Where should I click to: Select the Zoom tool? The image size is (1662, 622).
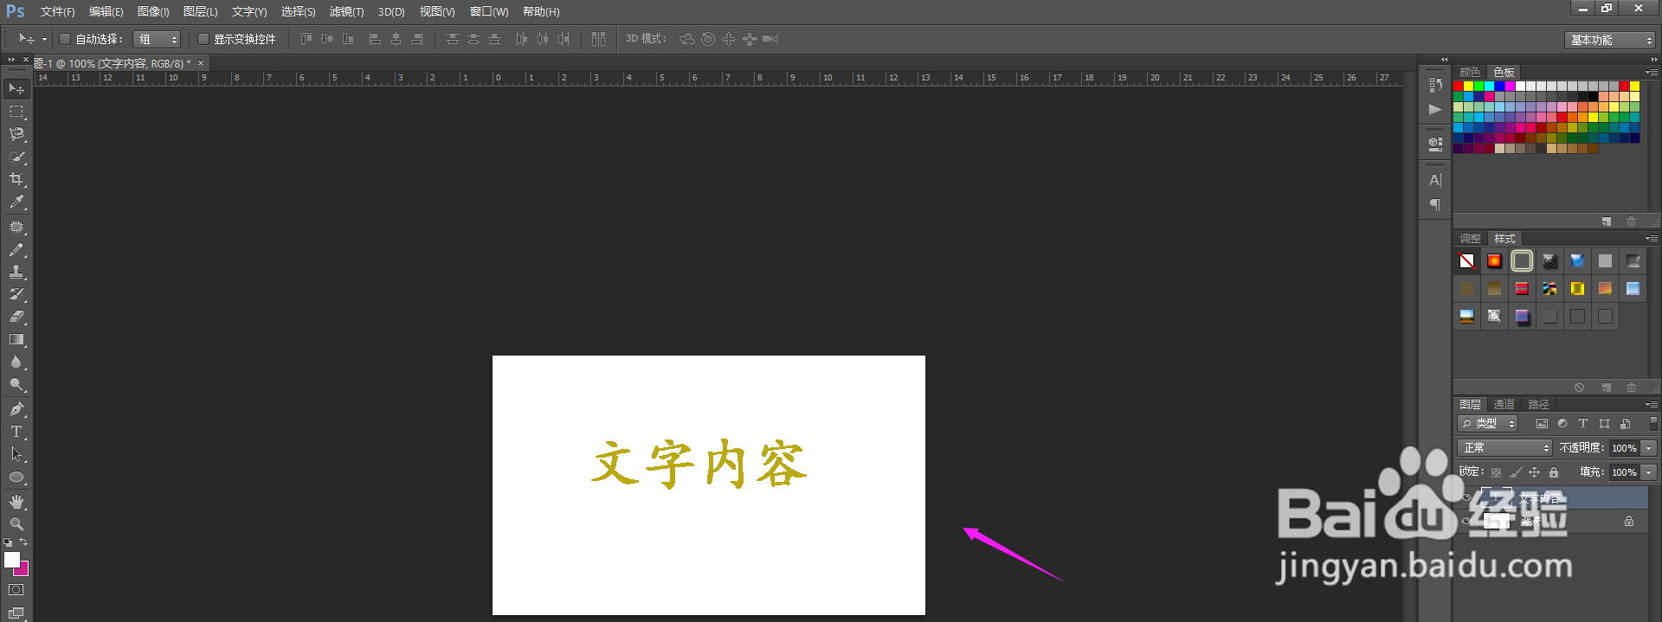click(x=16, y=524)
